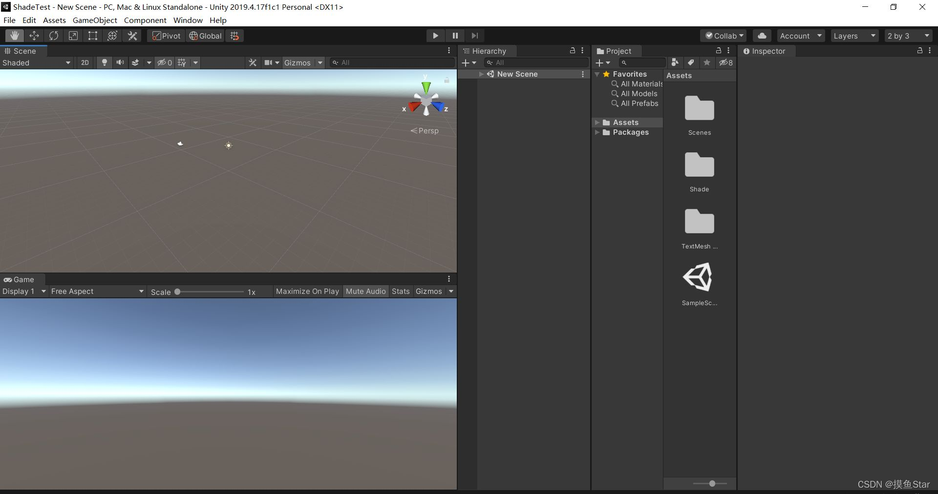This screenshot has height=494, width=938.
Task: Click Project search by label icon
Action: pos(691,62)
